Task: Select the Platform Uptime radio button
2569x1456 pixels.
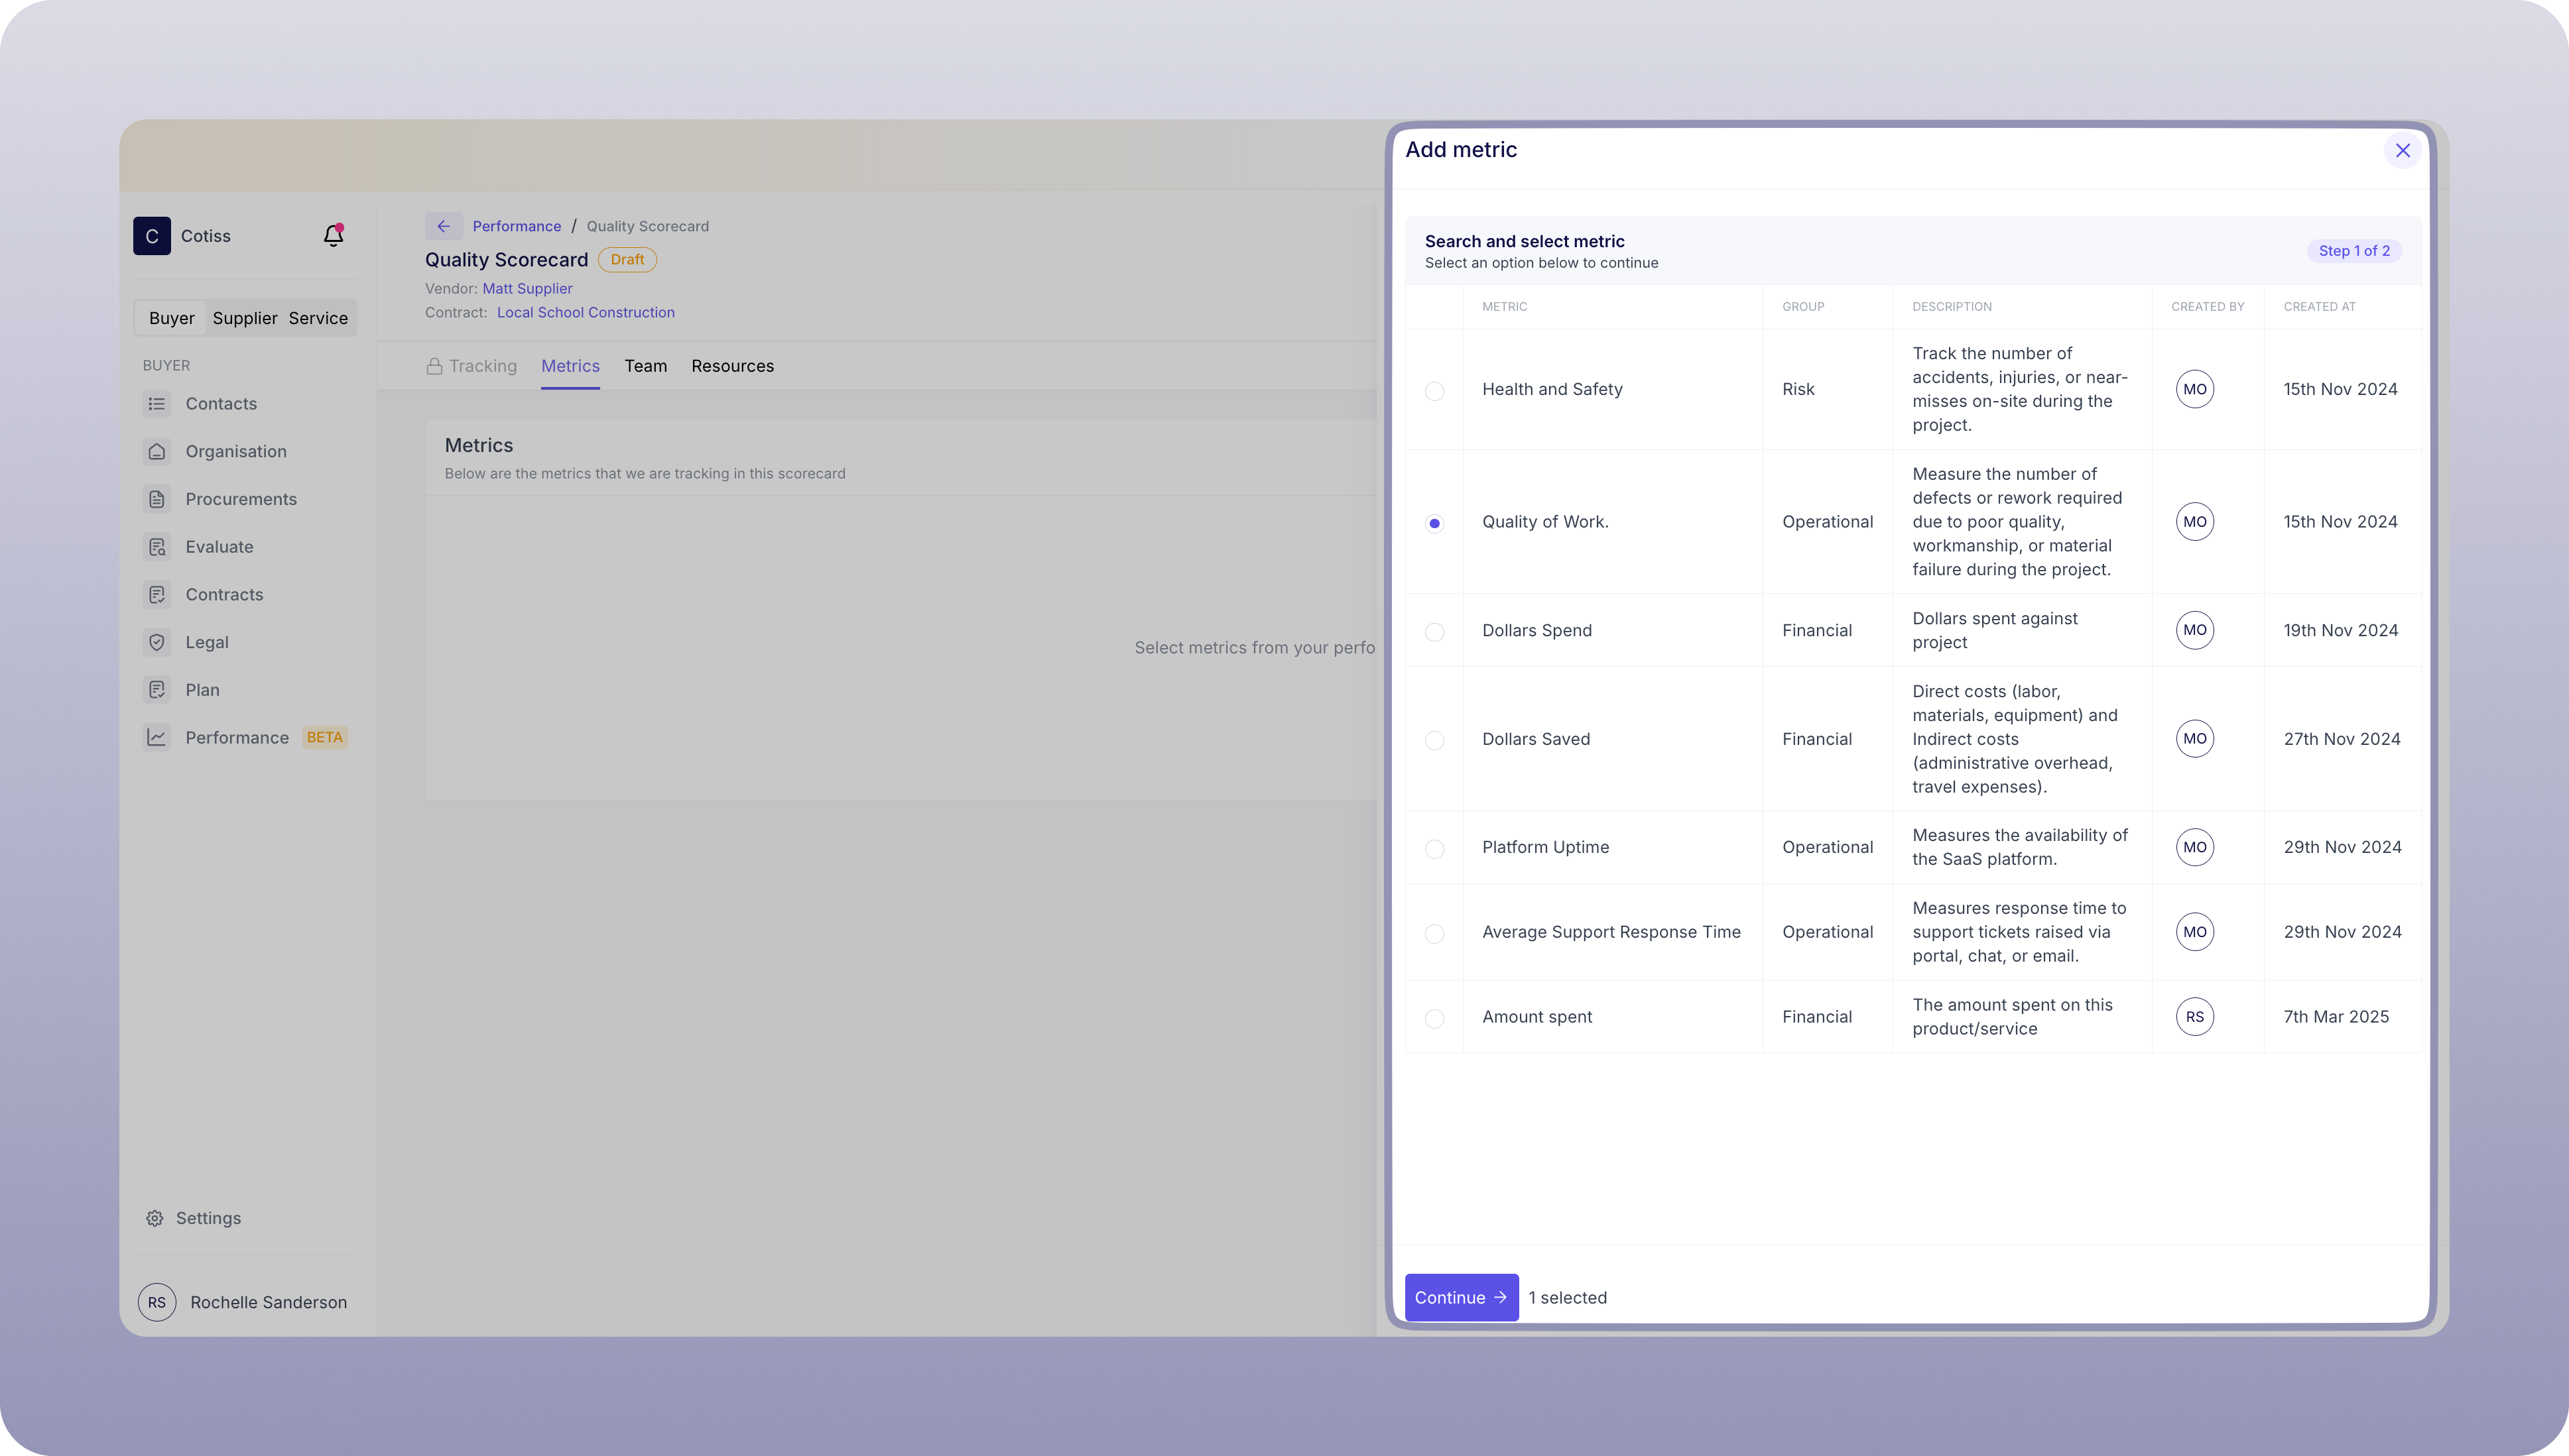Action: pos(1434,849)
